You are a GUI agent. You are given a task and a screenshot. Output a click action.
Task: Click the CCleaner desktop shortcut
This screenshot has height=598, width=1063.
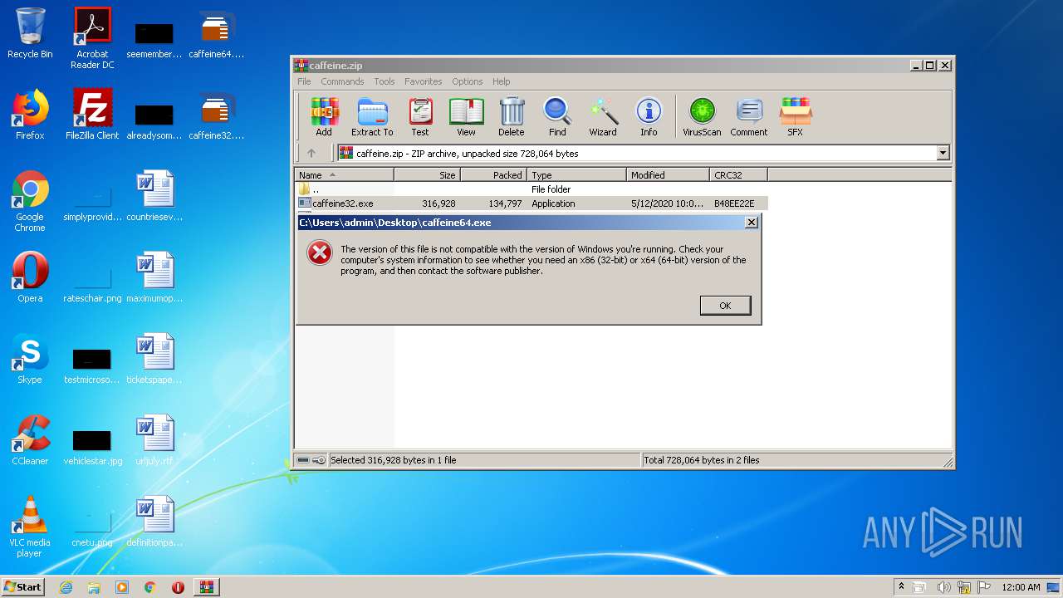pyautogui.click(x=30, y=440)
